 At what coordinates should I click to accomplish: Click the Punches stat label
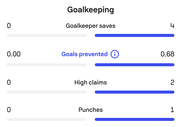pos(91,110)
